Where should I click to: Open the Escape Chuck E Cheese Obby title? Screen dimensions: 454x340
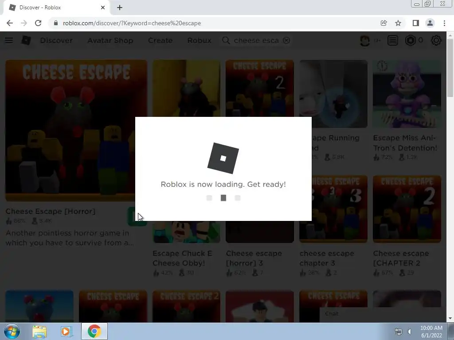coord(182,258)
